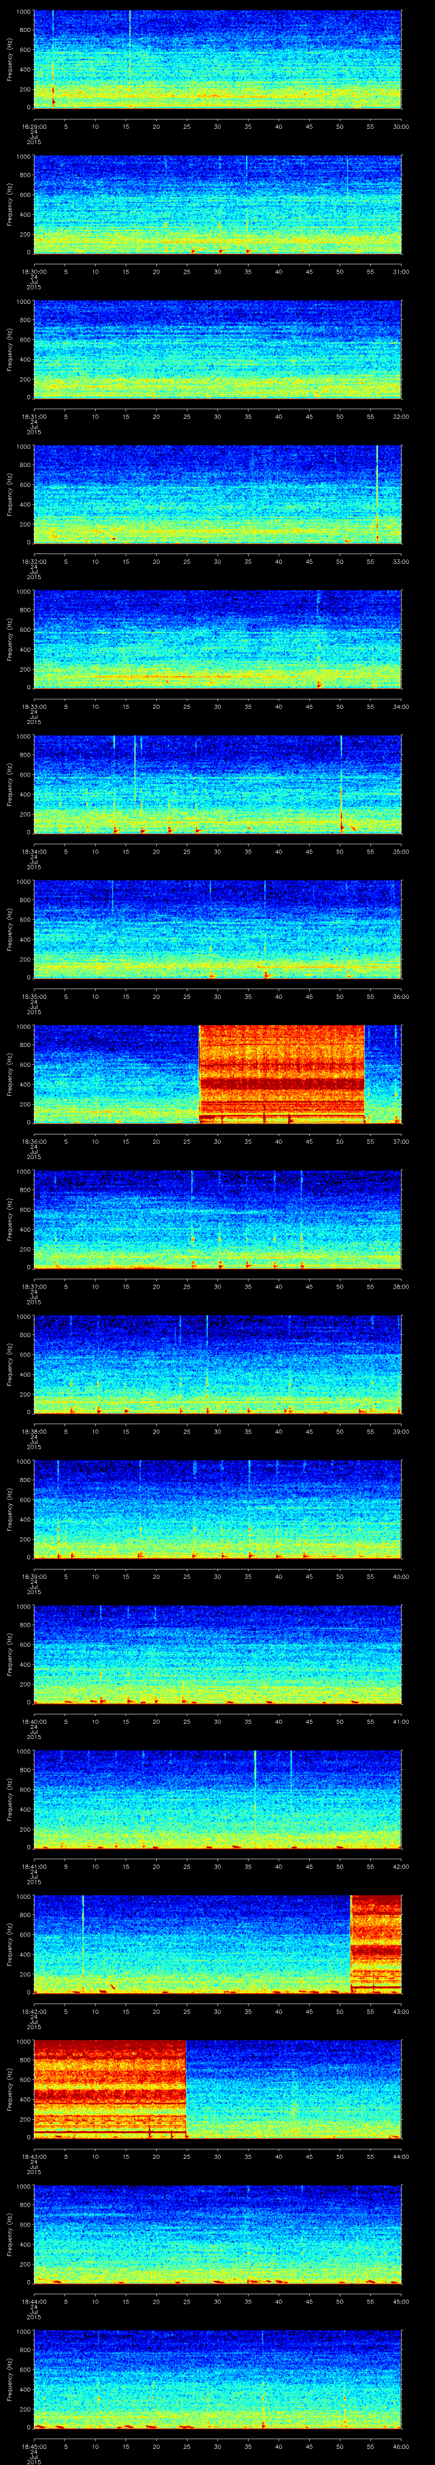Select the 18:36:00 start time label
This screenshot has width=435, height=2465.
[34, 1141]
